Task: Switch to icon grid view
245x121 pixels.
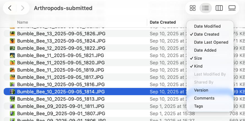Action: pyautogui.click(x=193, y=8)
